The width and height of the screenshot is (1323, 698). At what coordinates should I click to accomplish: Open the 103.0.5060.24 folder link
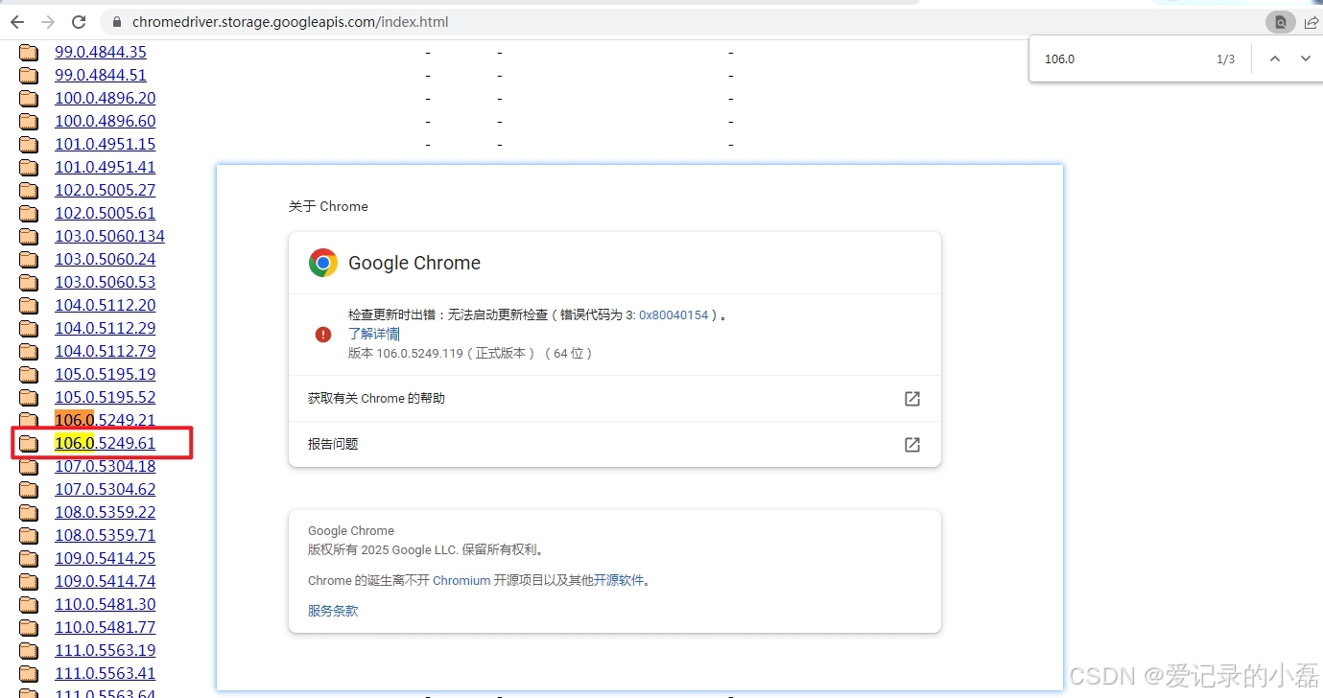[105, 259]
